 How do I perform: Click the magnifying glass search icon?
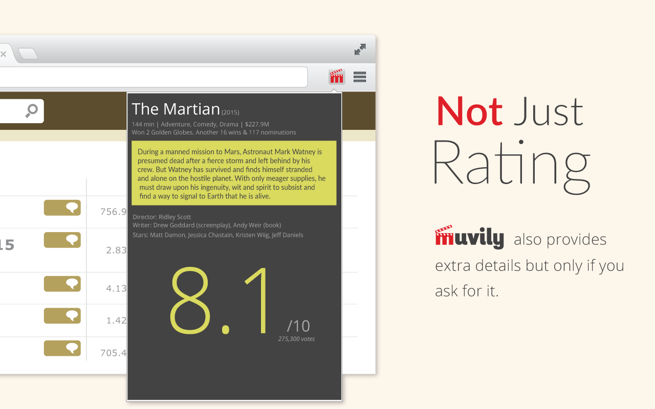pos(31,110)
